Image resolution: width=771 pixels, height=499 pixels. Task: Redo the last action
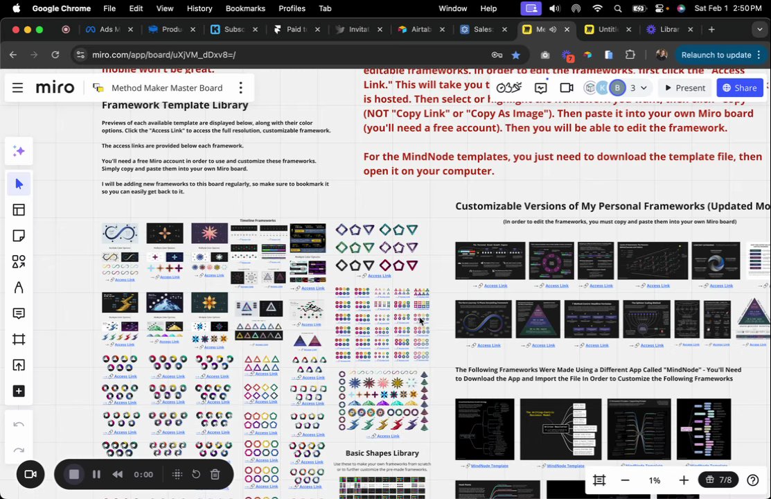19,450
